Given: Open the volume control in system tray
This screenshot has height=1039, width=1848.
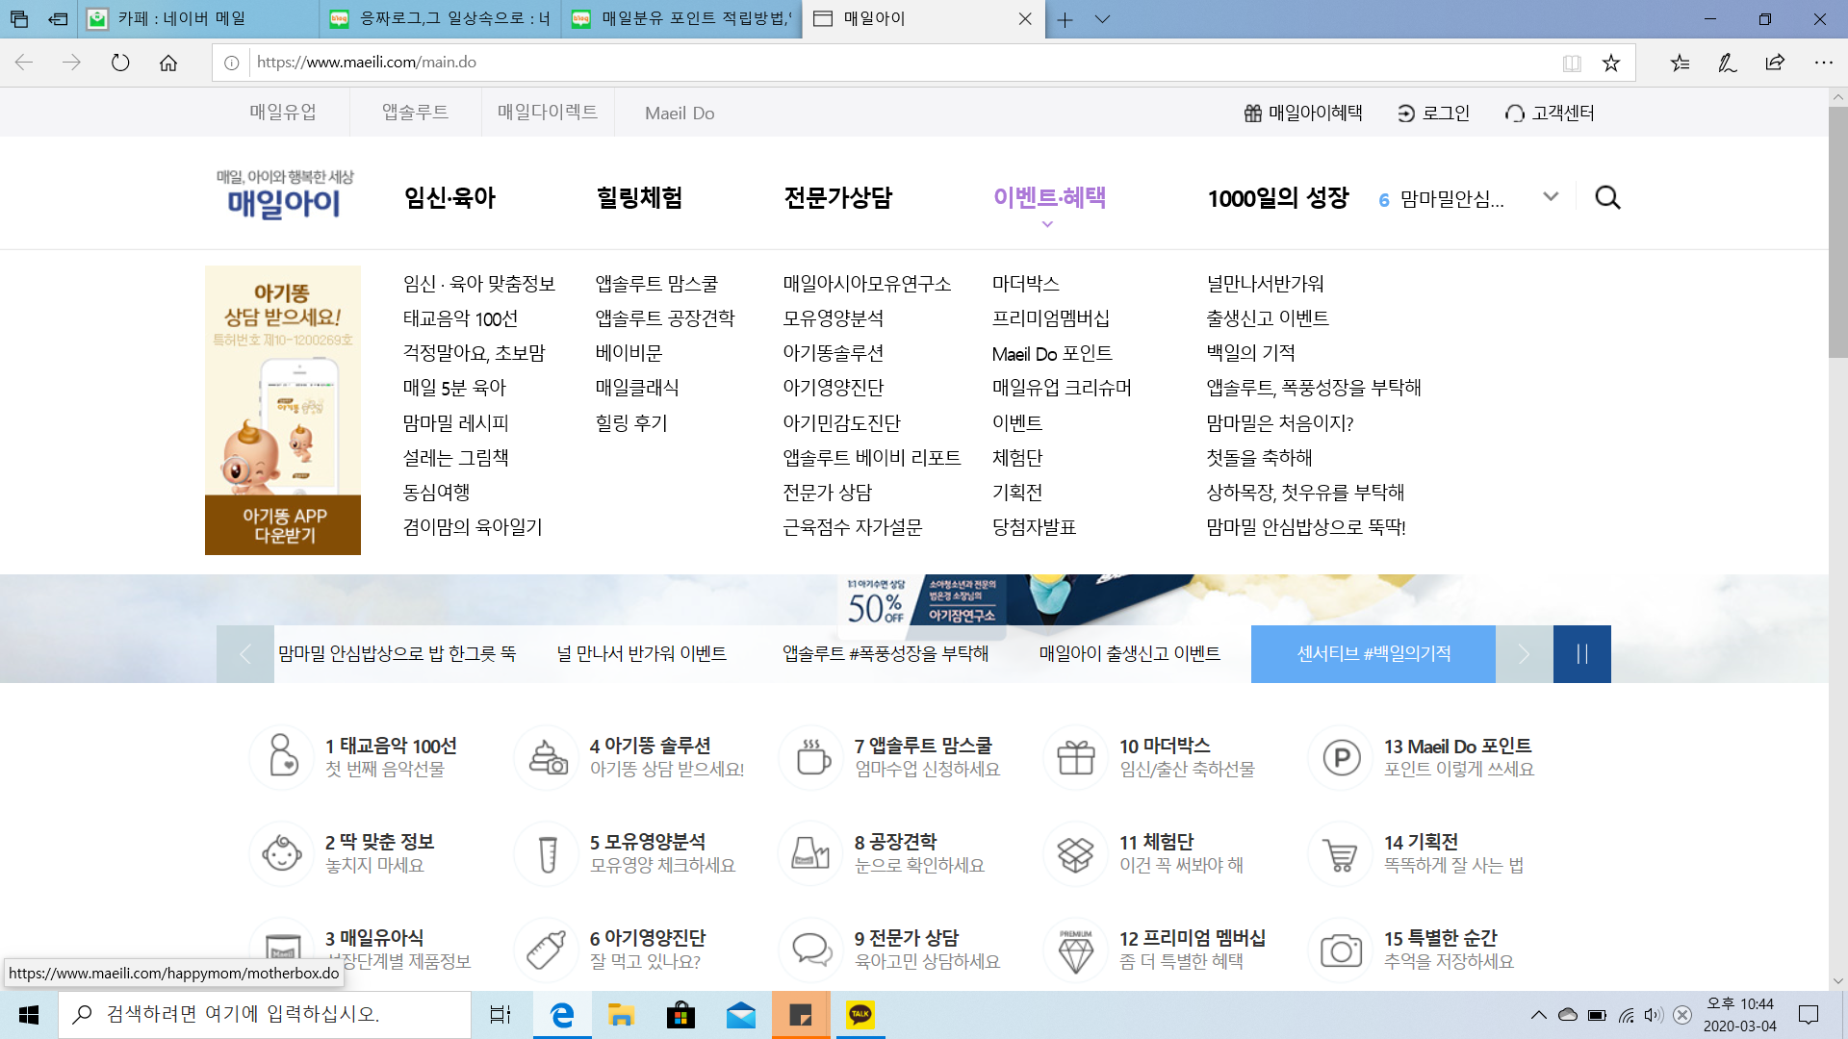Looking at the screenshot, I should 1654,1015.
